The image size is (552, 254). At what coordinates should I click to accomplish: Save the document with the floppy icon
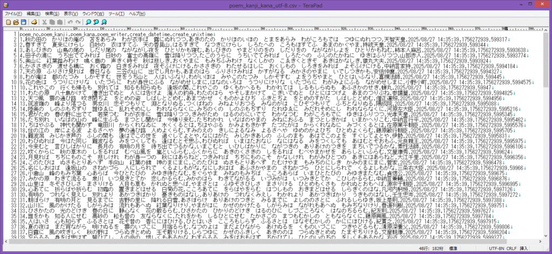coord(23,22)
